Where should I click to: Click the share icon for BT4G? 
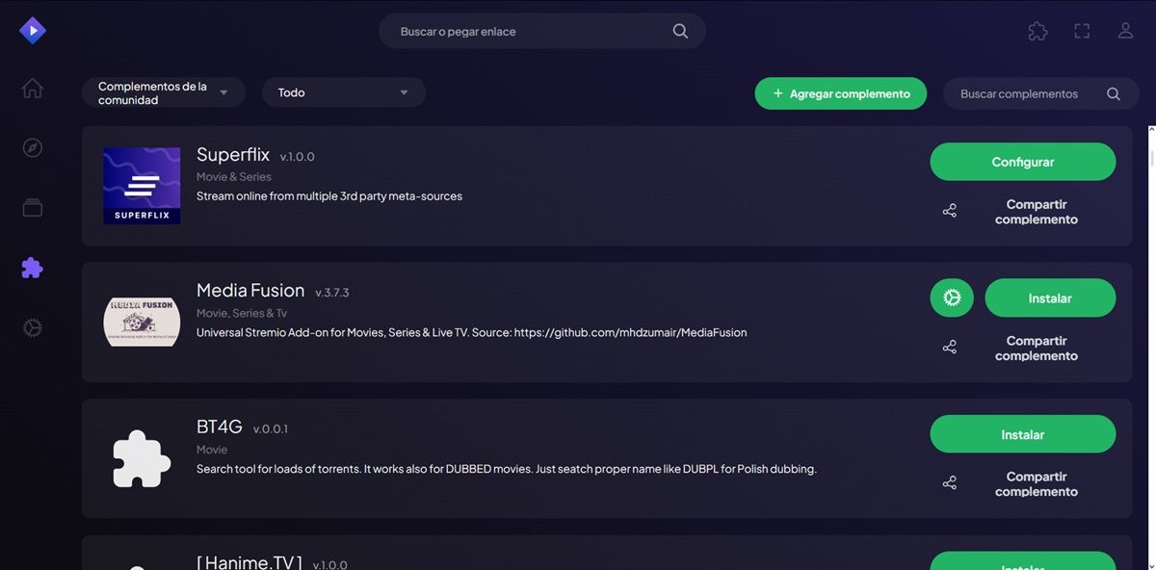(950, 483)
